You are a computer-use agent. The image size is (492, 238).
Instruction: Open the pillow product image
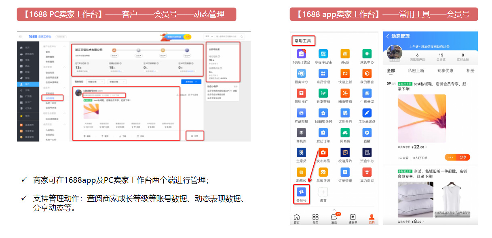(416, 199)
